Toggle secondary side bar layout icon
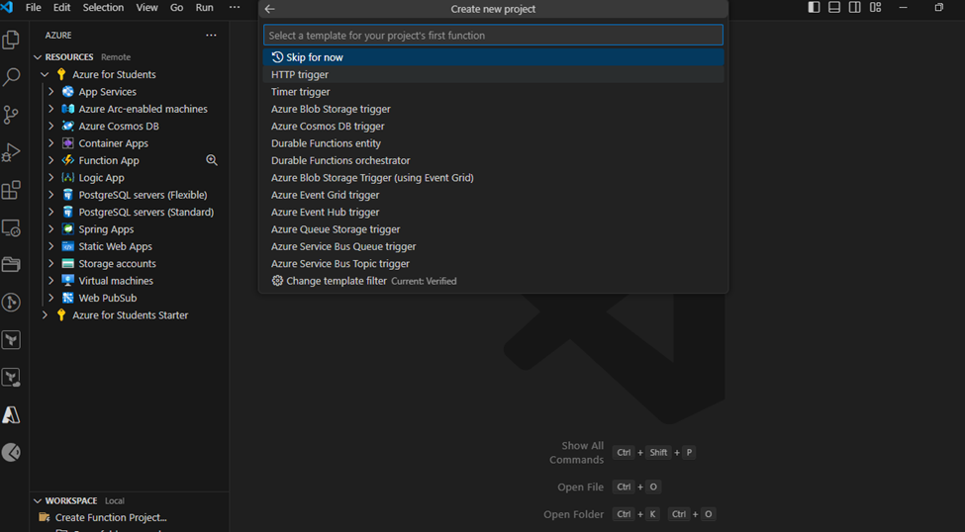This screenshot has height=532, width=965. point(855,7)
